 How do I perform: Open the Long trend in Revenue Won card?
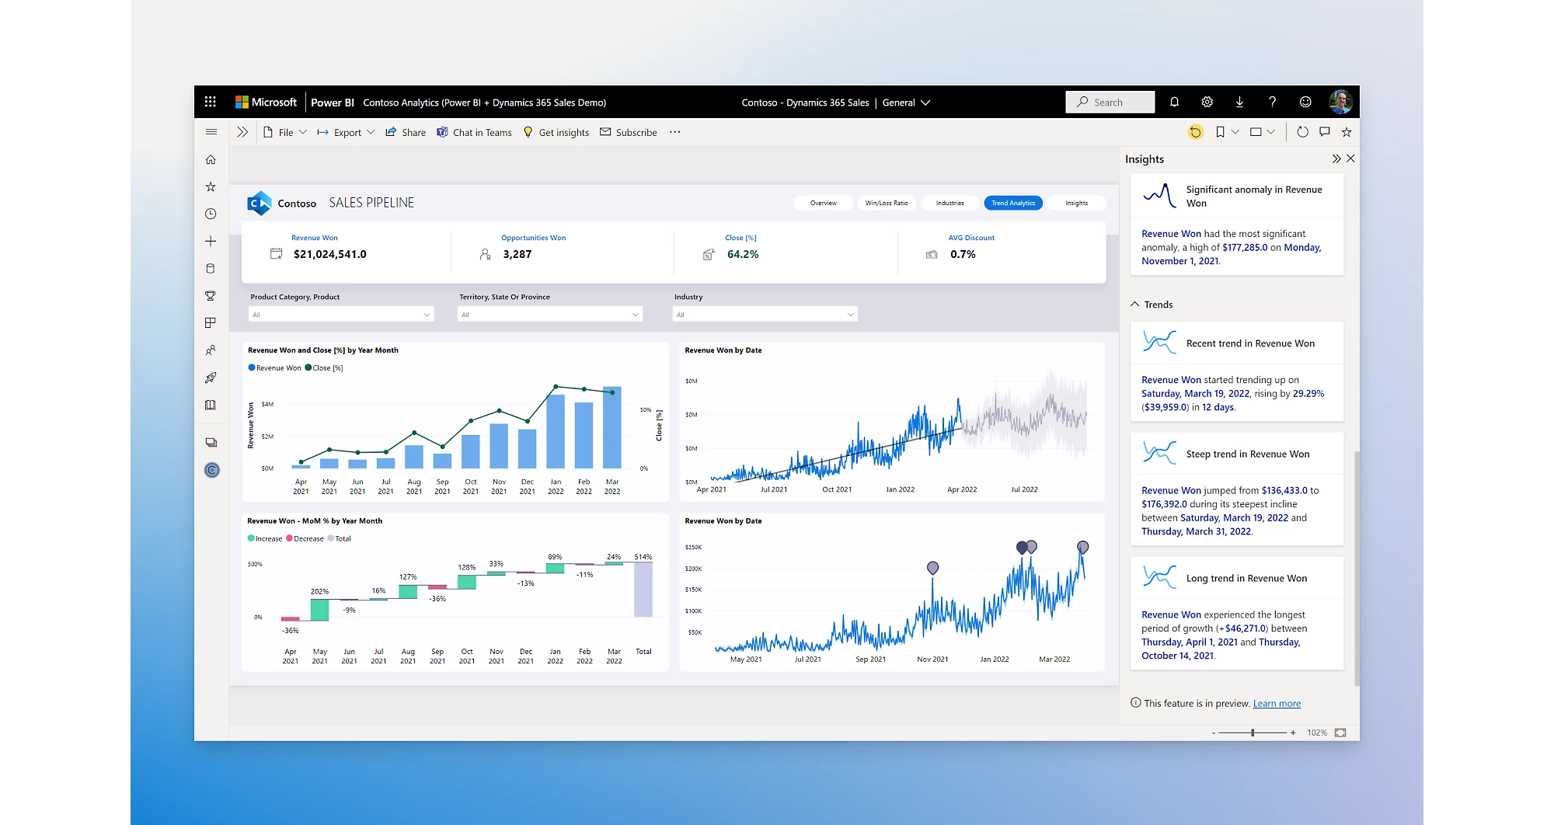click(x=1236, y=614)
